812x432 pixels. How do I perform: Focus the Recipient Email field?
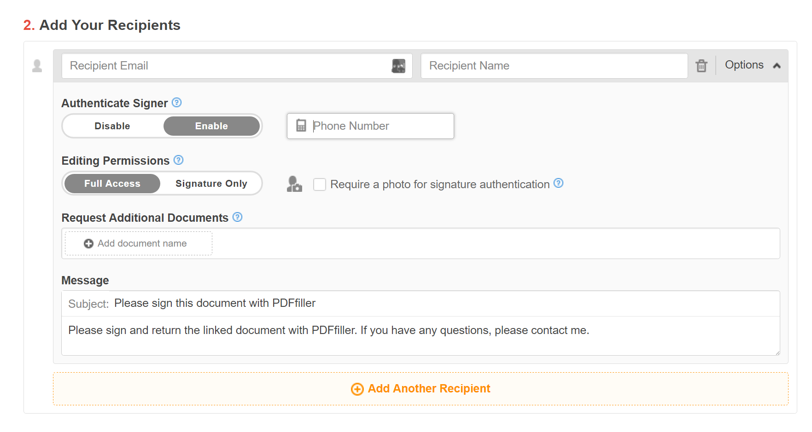point(237,66)
